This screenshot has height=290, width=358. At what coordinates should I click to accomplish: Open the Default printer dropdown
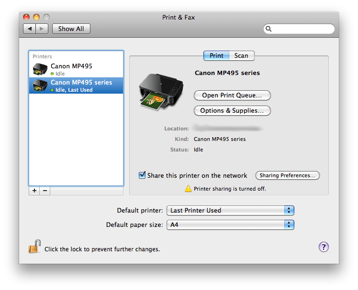[x=230, y=210]
